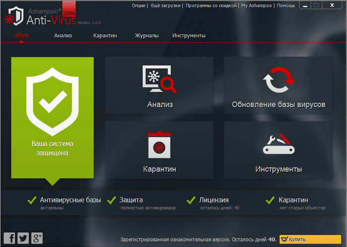This screenshot has height=247, width=347.
Task: Click trial version remaining days text
Action: tap(199, 240)
